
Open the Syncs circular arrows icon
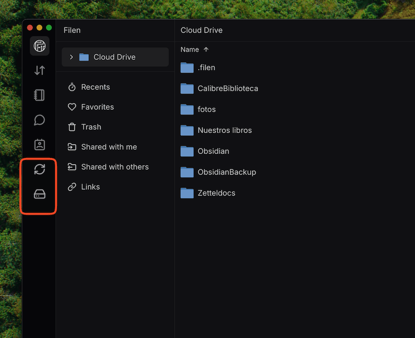[39, 169]
